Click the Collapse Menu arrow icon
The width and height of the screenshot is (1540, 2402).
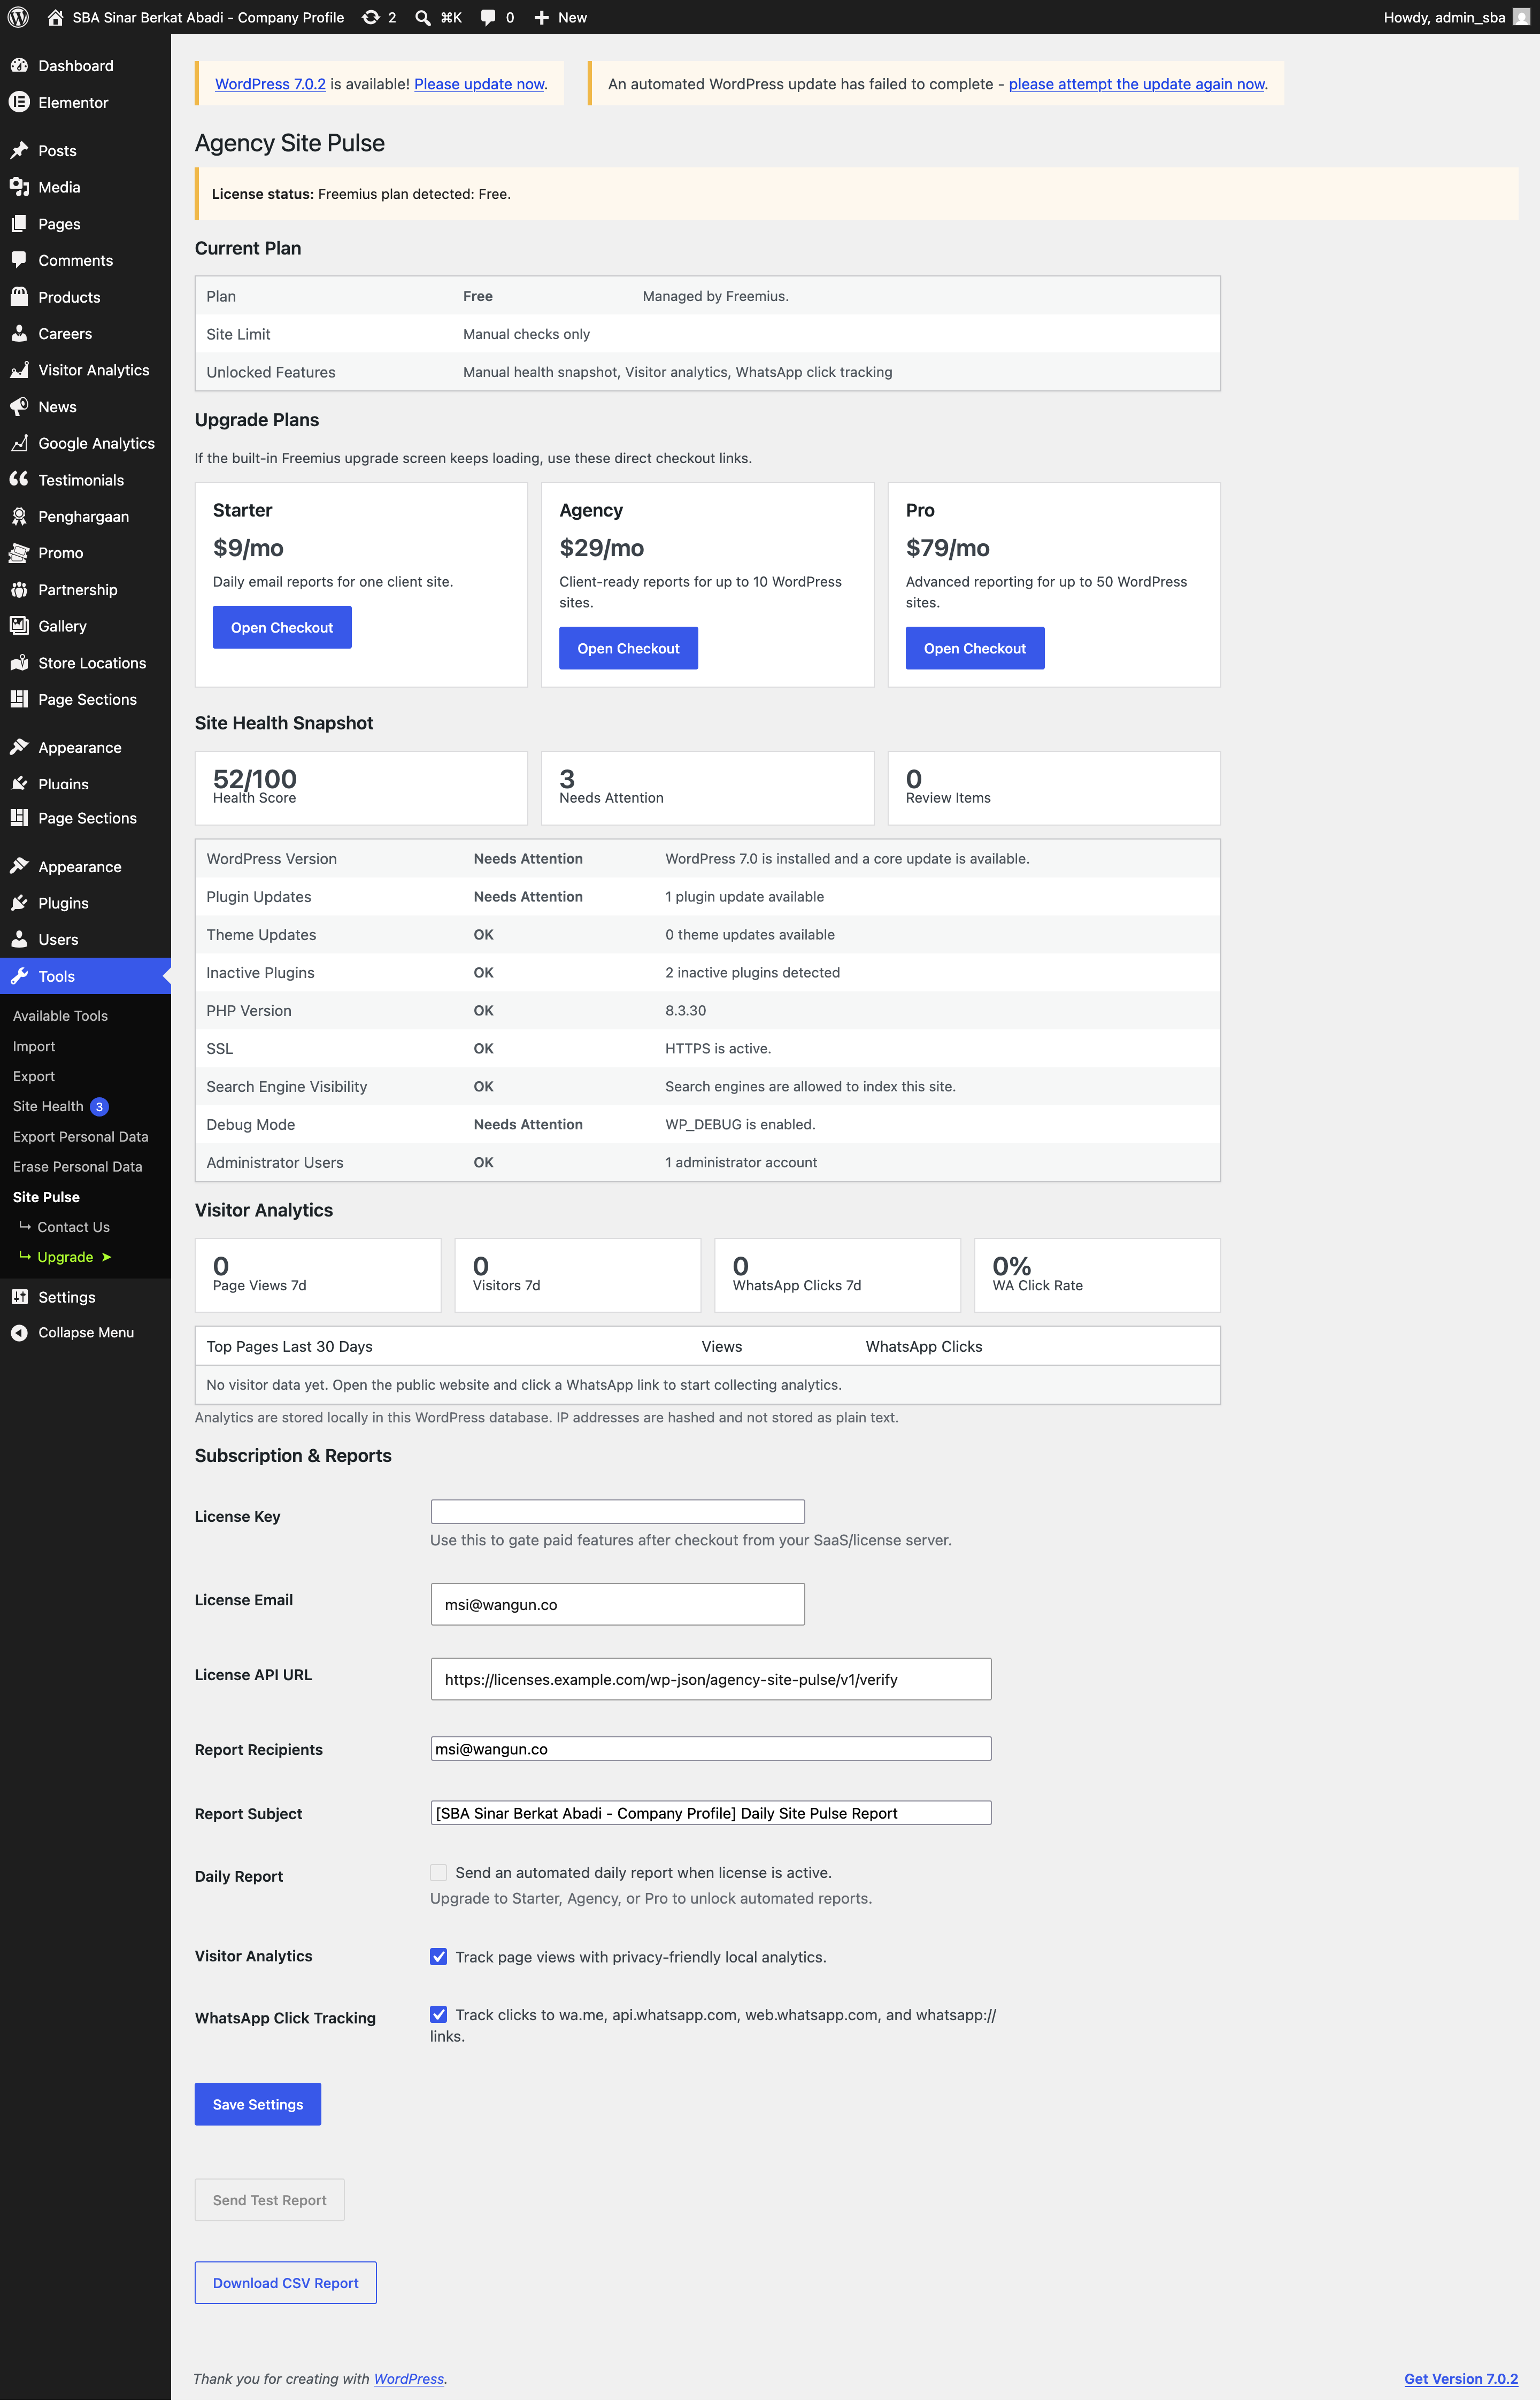(19, 1333)
